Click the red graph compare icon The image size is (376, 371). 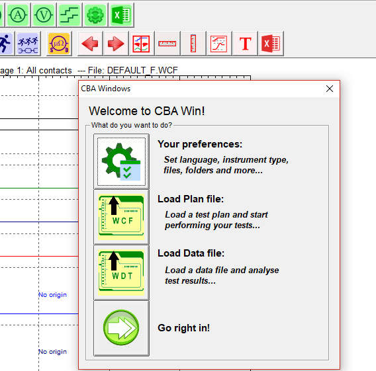click(x=142, y=44)
